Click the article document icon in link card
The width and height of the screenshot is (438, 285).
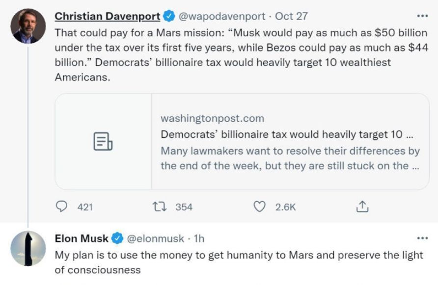point(103,141)
